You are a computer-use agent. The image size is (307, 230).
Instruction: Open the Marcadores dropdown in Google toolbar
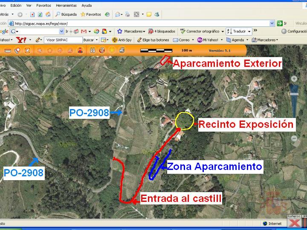131,31
